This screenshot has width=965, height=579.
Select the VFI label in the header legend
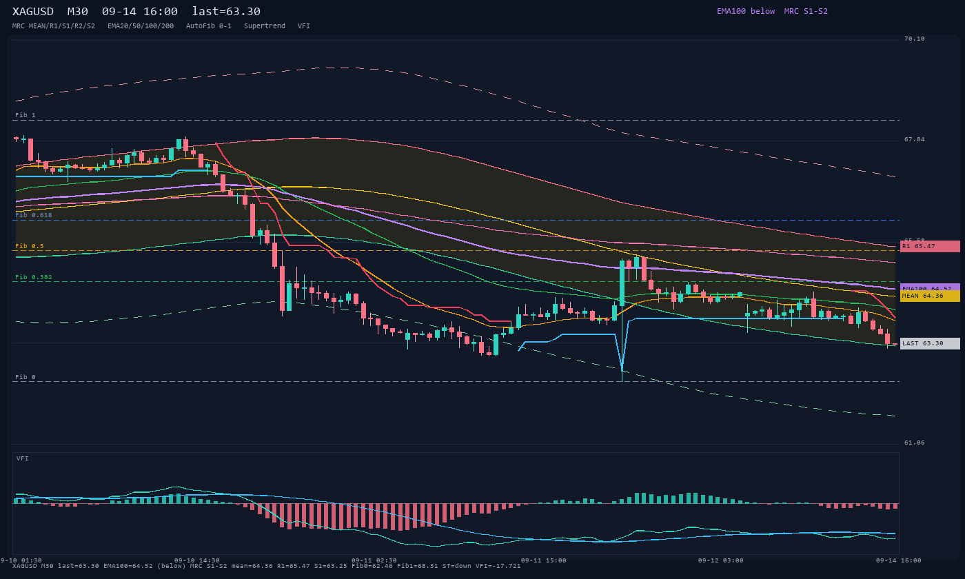click(x=304, y=26)
